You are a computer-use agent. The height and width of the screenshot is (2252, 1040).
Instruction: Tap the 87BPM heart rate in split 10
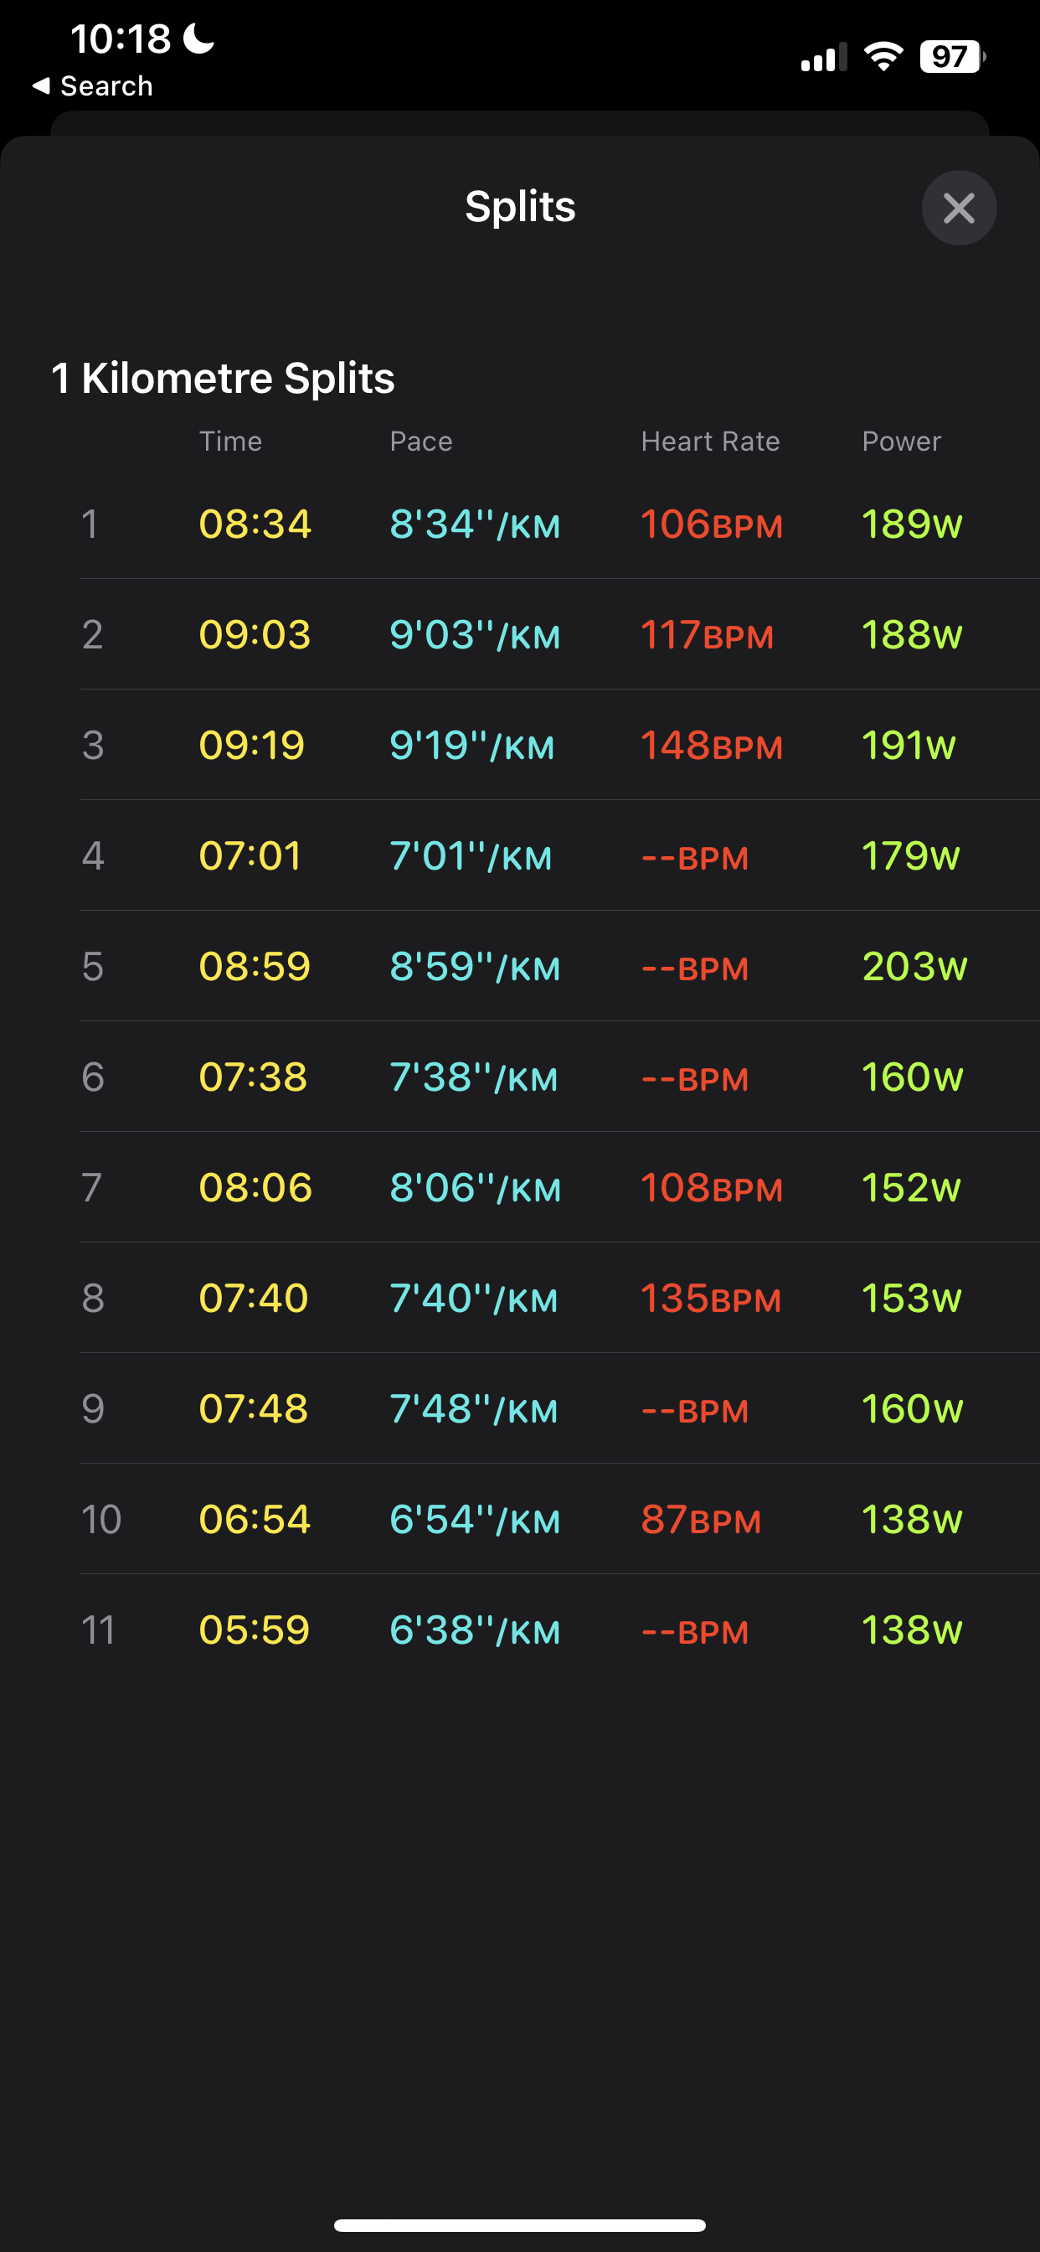700,1521
